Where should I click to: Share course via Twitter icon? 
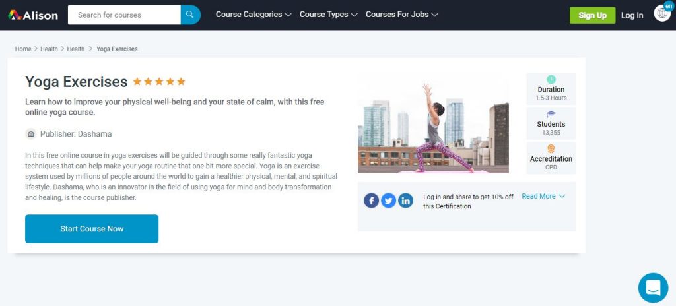388,200
